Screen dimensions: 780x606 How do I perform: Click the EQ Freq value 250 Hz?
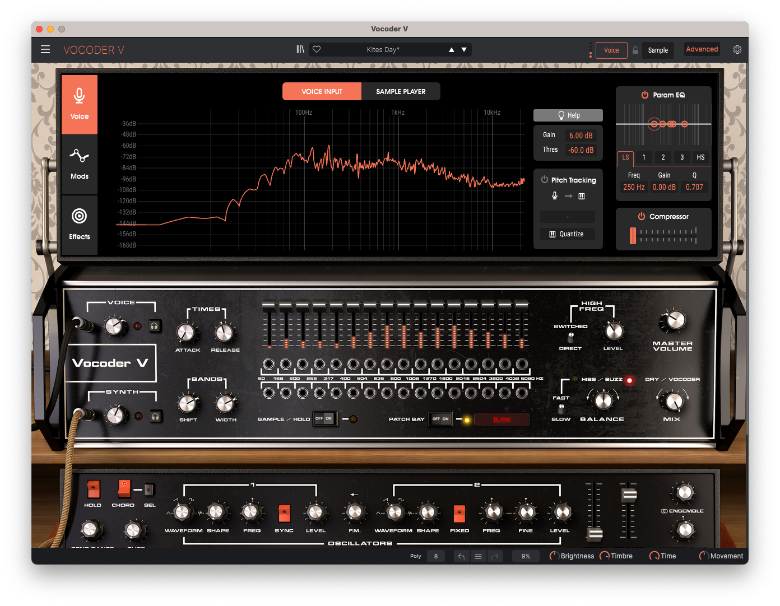click(634, 188)
